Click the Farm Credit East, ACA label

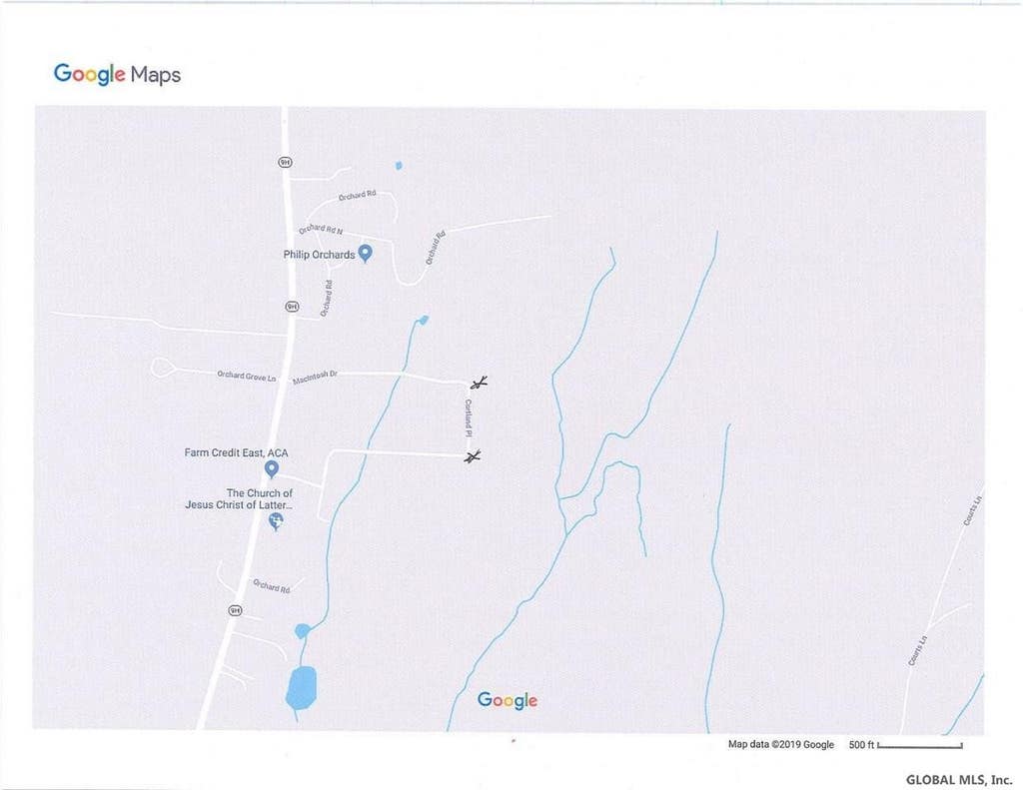click(236, 452)
